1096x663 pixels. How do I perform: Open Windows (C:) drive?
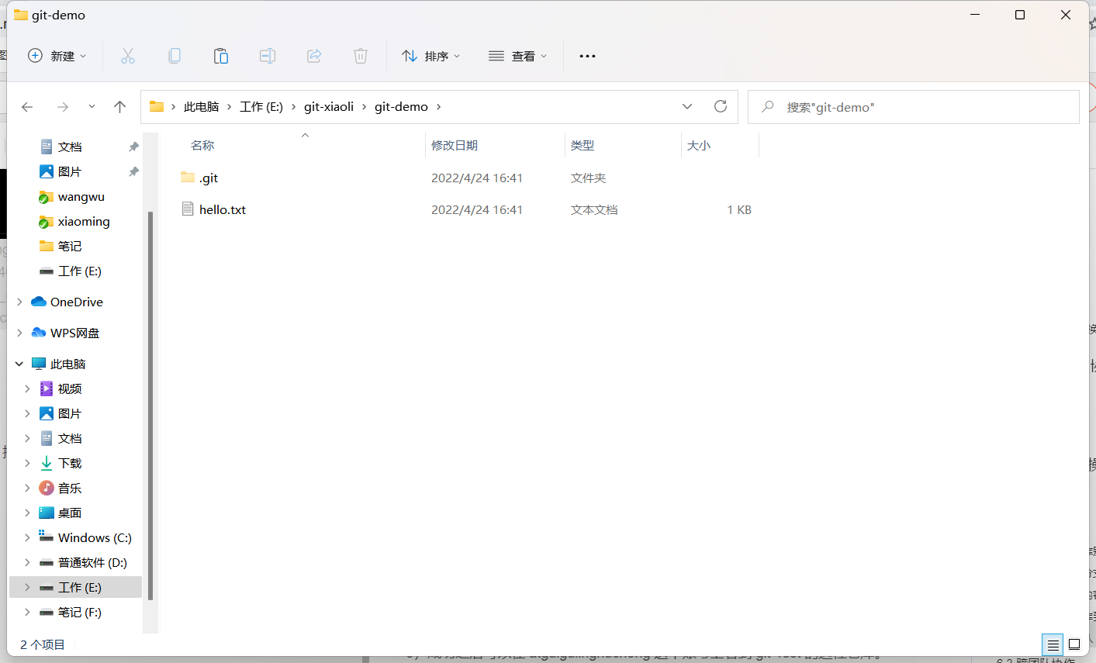[95, 537]
